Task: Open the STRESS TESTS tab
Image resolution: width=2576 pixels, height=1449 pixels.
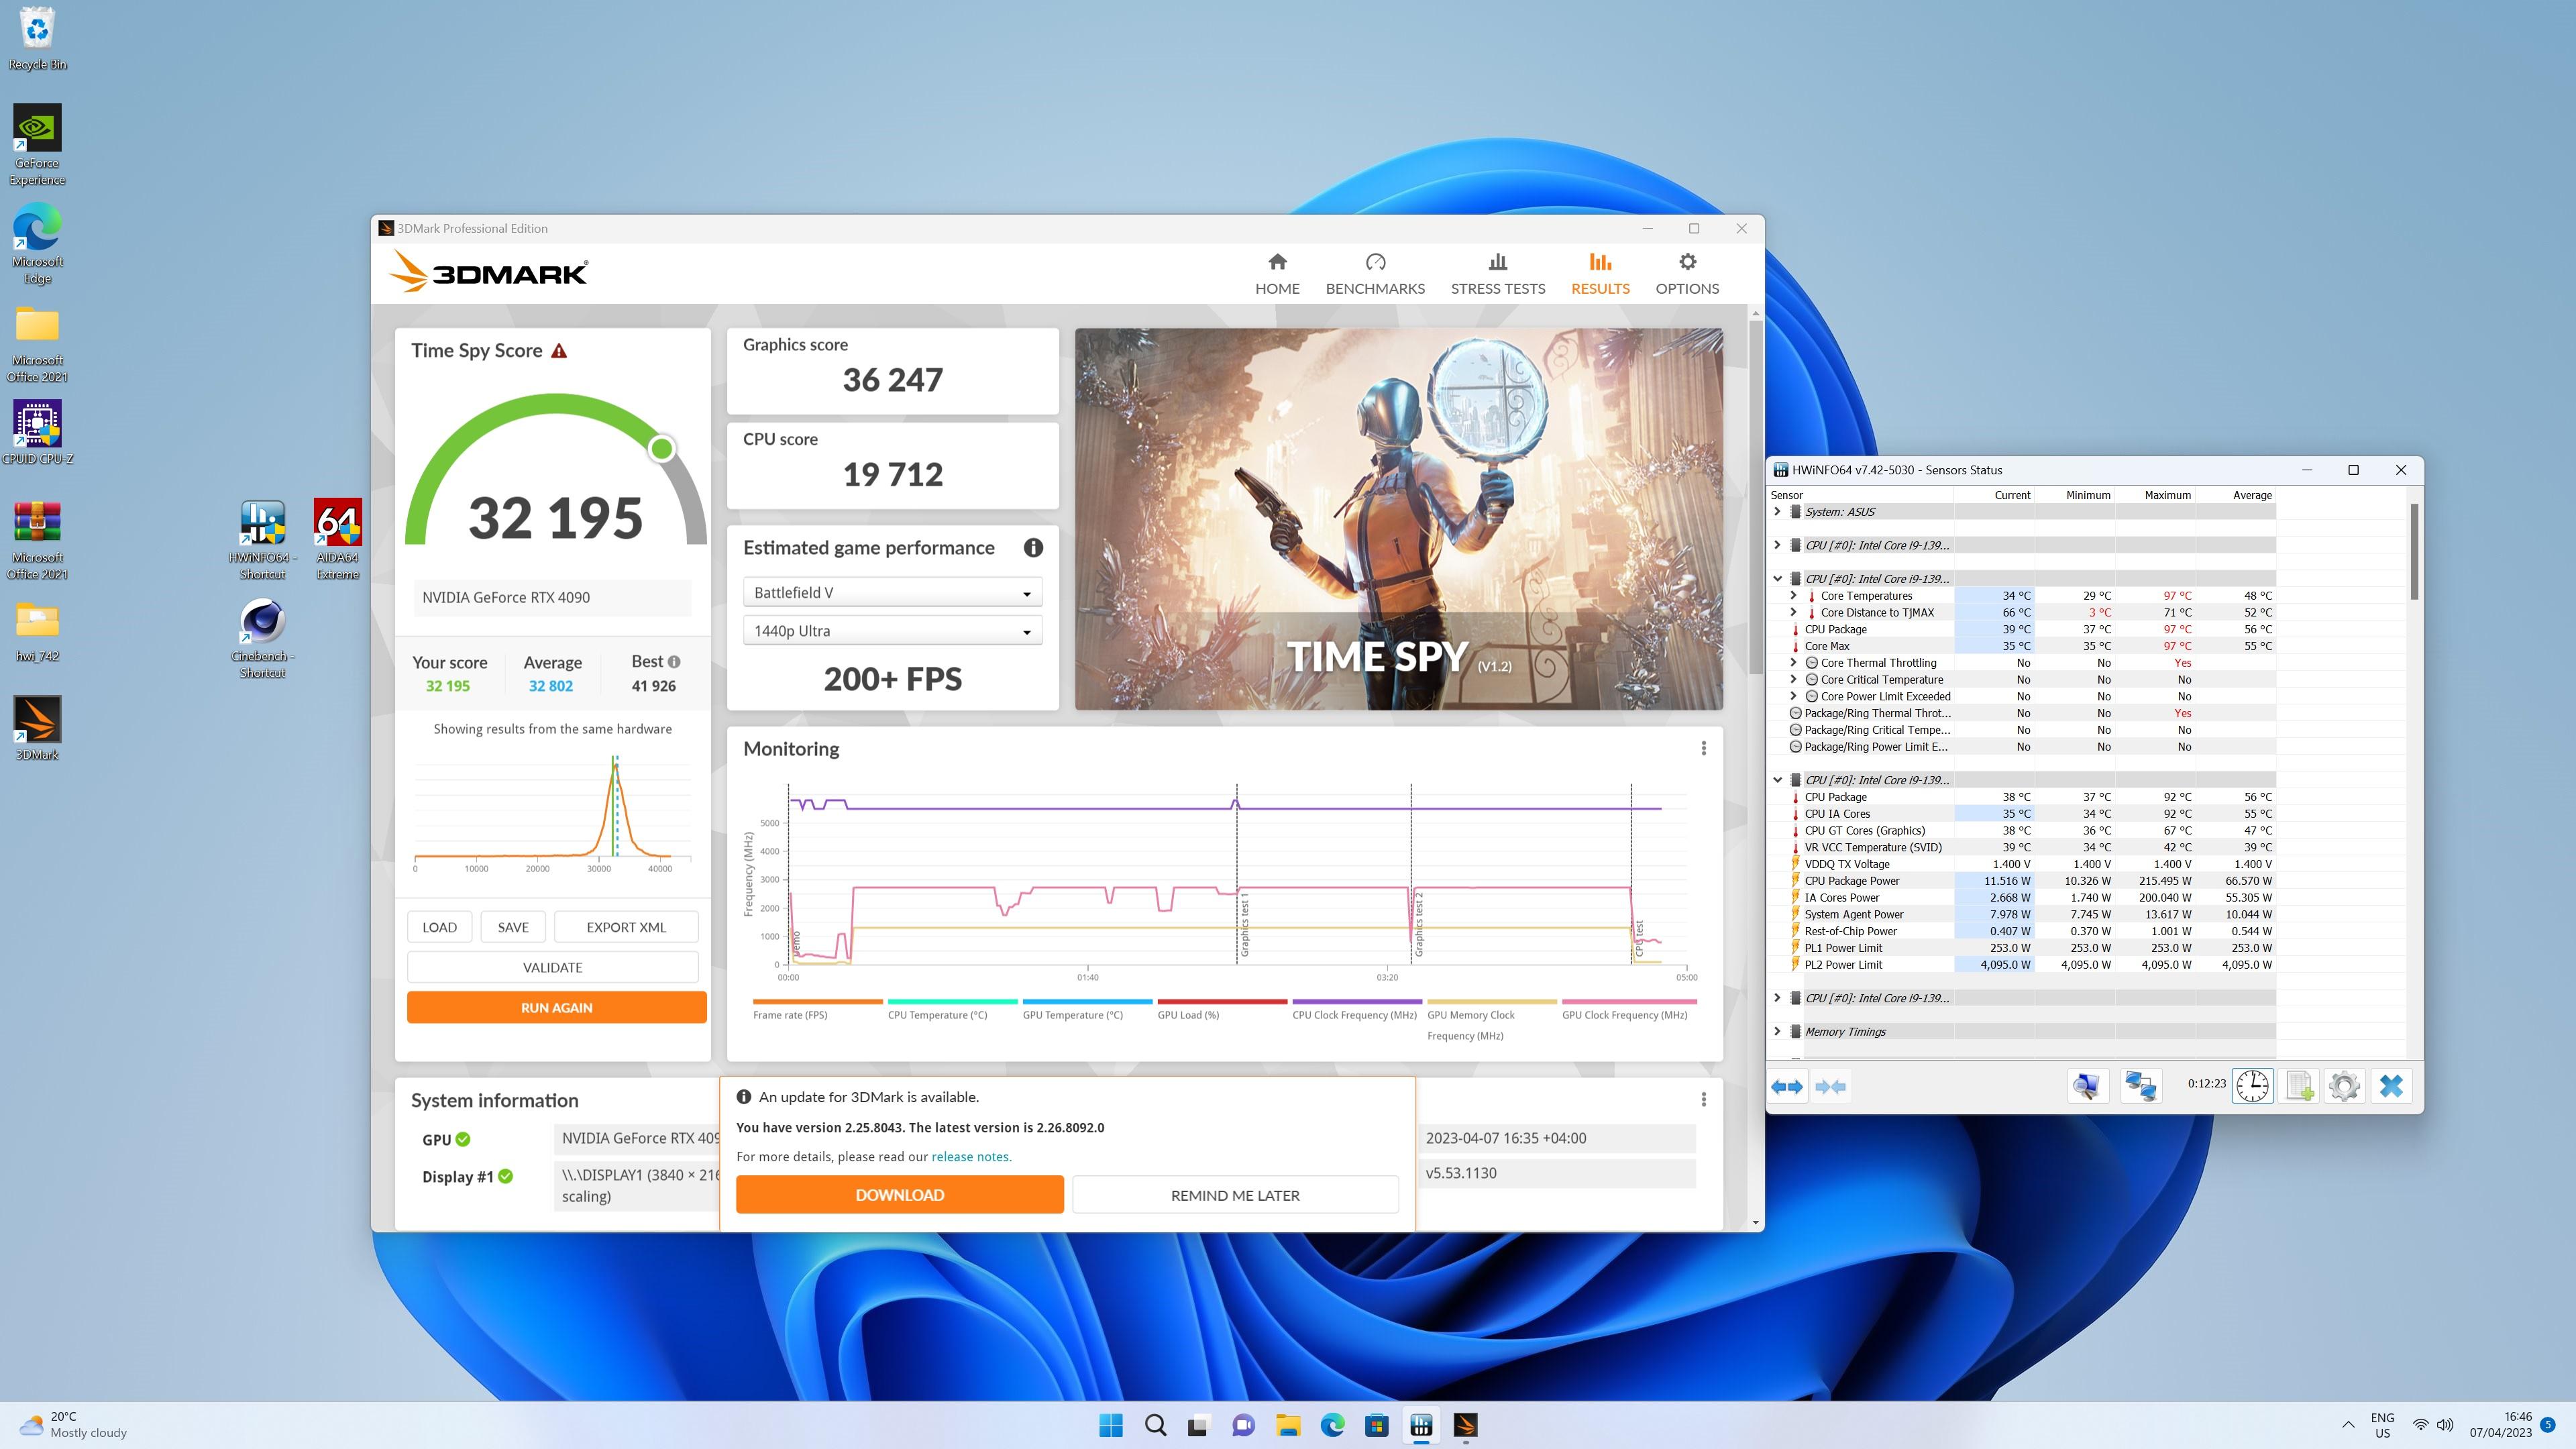Action: [x=1497, y=274]
